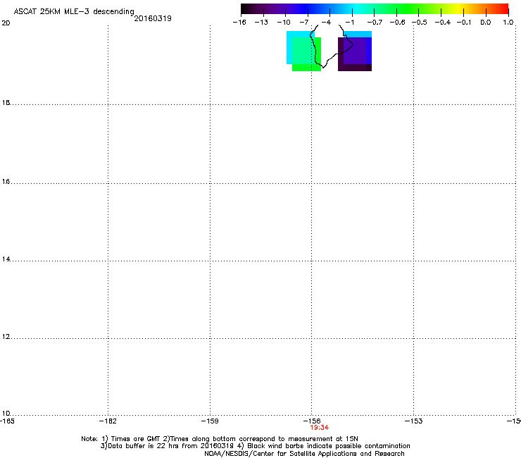The image size is (521, 458).
Task: Click the cyan data cell west of the island
Action: tap(289, 47)
